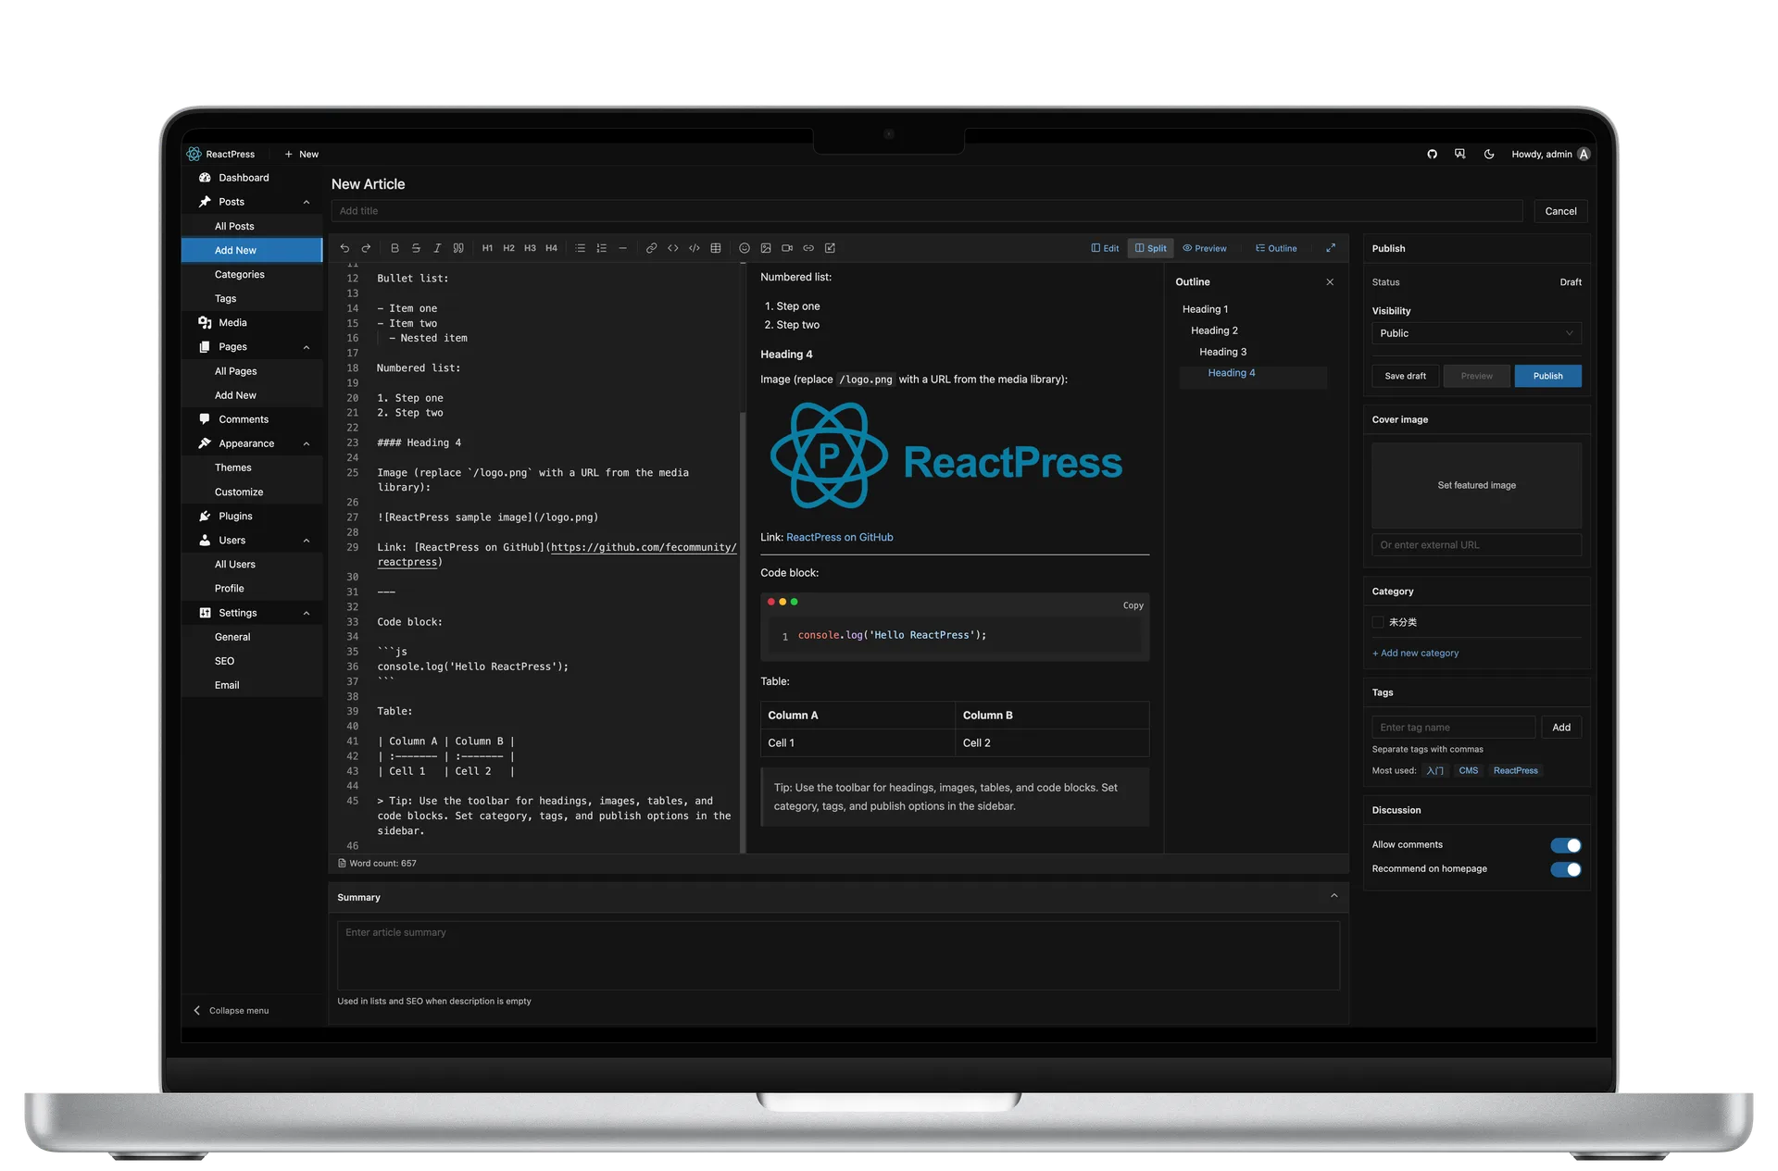Insert a video from the toolbar
This screenshot has width=1778, height=1171.
[x=786, y=248]
